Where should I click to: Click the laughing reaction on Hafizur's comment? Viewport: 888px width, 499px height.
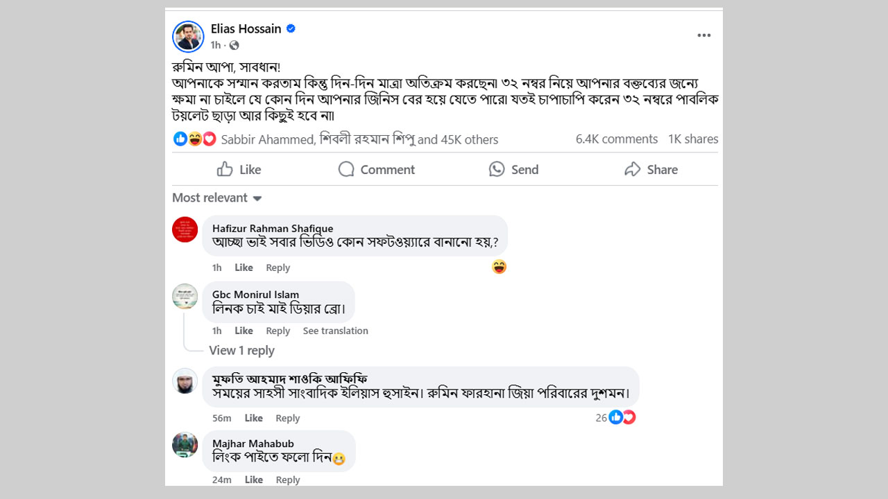click(x=499, y=267)
